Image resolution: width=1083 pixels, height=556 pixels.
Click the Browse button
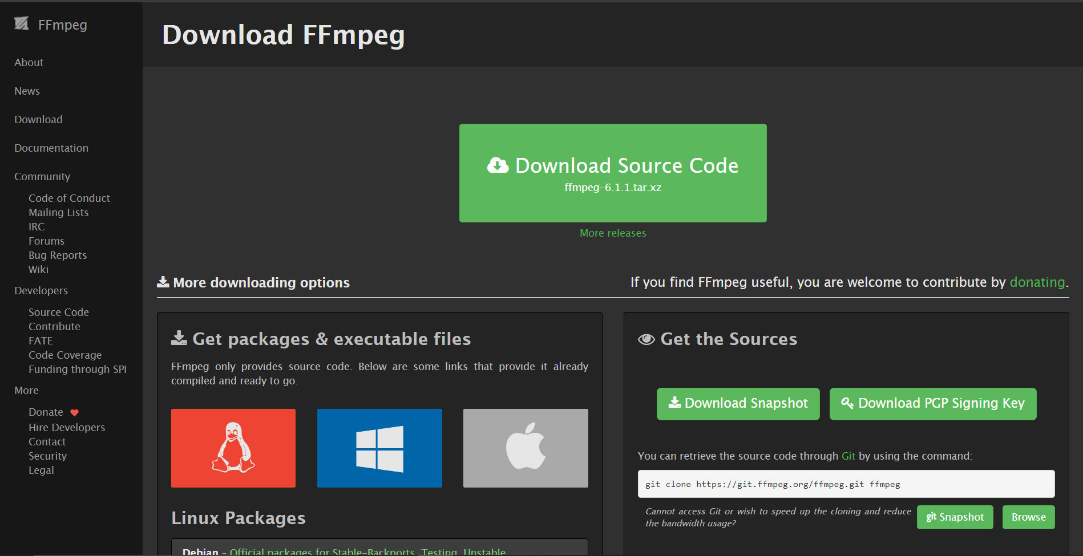(1028, 517)
